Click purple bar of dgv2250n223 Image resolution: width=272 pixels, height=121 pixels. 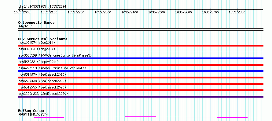[x=141, y=97]
